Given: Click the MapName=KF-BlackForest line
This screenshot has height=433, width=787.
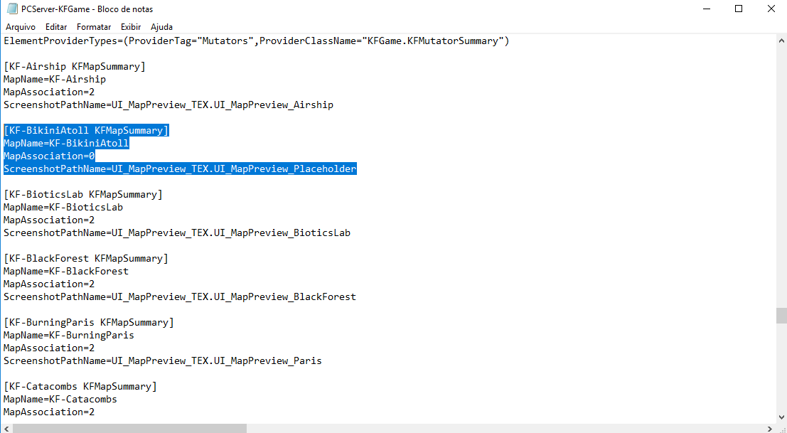Looking at the screenshot, I should pos(66,272).
